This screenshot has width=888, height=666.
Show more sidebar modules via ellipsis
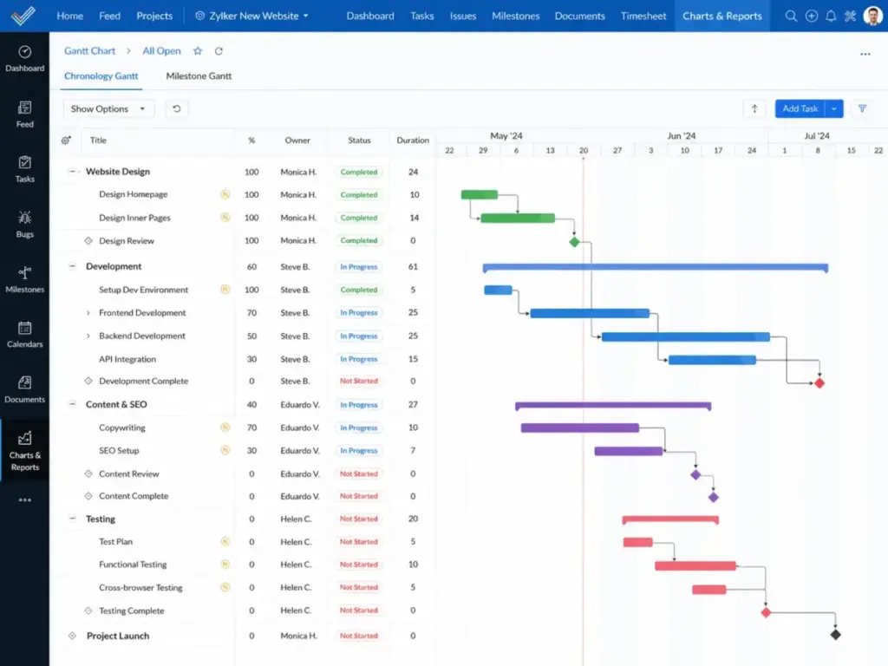point(24,500)
